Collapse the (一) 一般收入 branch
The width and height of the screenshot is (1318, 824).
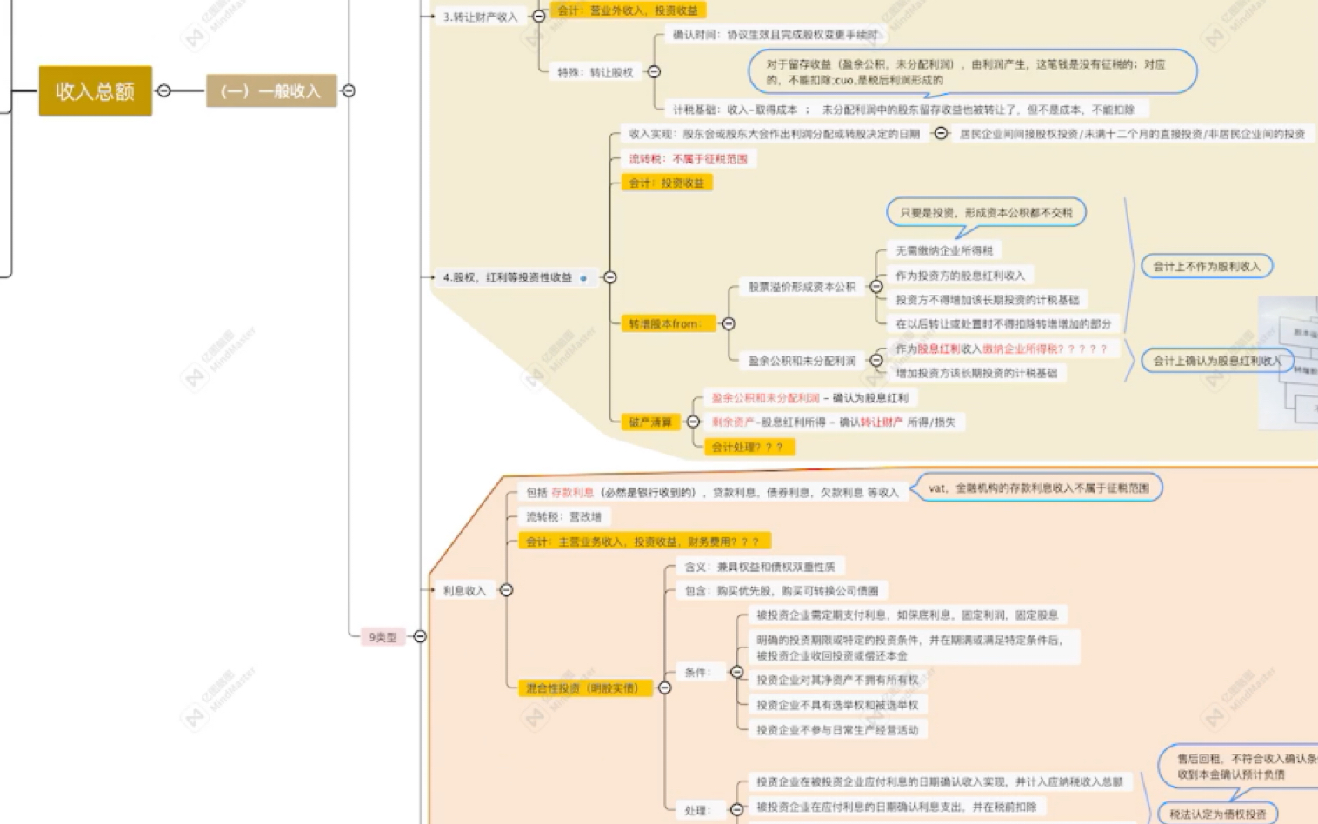point(349,90)
